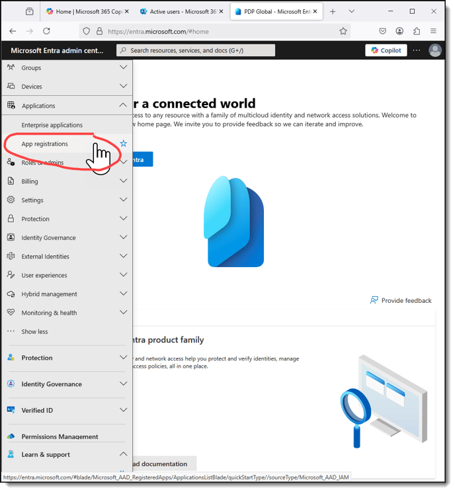Click the Roles & admins icon
The width and height of the screenshot is (455, 492).
(x=11, y=162)
